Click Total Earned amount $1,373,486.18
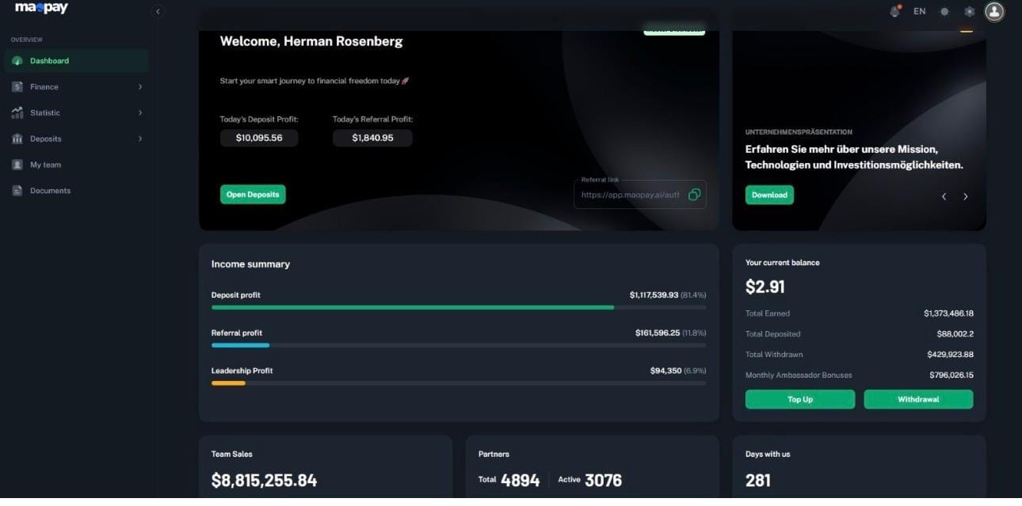1022x506 pixels. (948, 314)
